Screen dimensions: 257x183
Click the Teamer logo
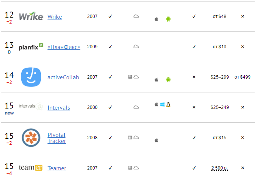tap(31, 168)
